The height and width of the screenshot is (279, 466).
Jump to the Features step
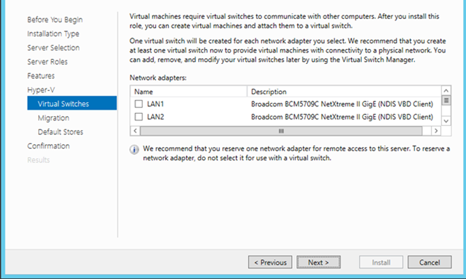click(x=41, y=76)
